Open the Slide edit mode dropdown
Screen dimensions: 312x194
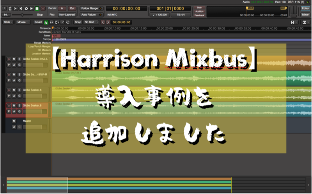tap(8, 22)
